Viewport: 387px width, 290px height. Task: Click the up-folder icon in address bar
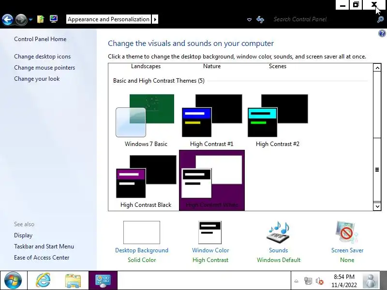41,19
